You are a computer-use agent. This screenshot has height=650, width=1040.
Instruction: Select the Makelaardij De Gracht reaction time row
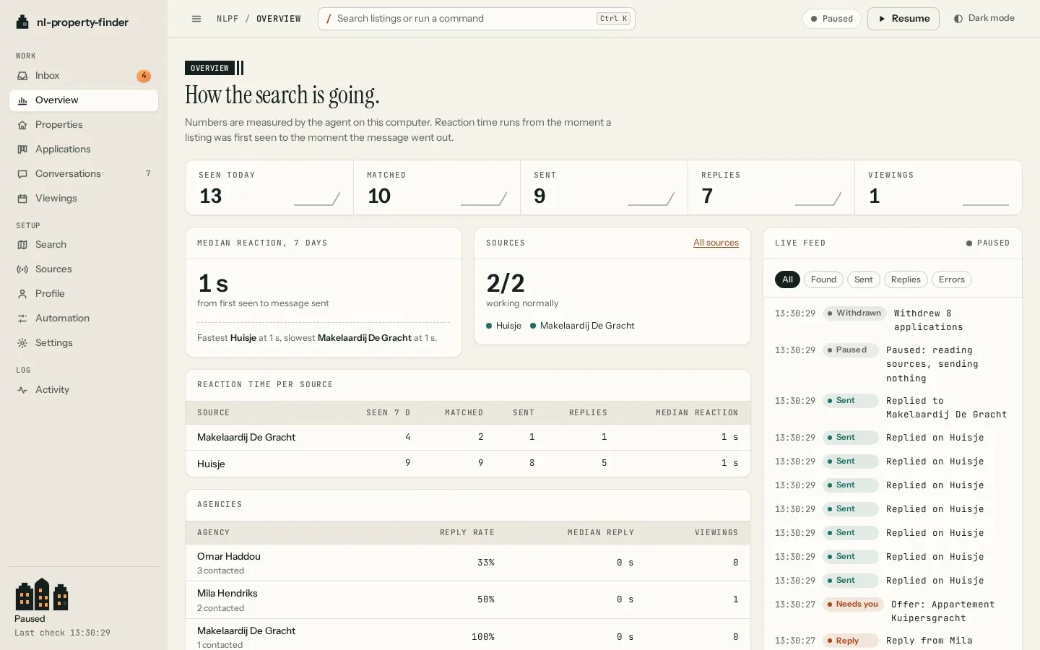468,437
